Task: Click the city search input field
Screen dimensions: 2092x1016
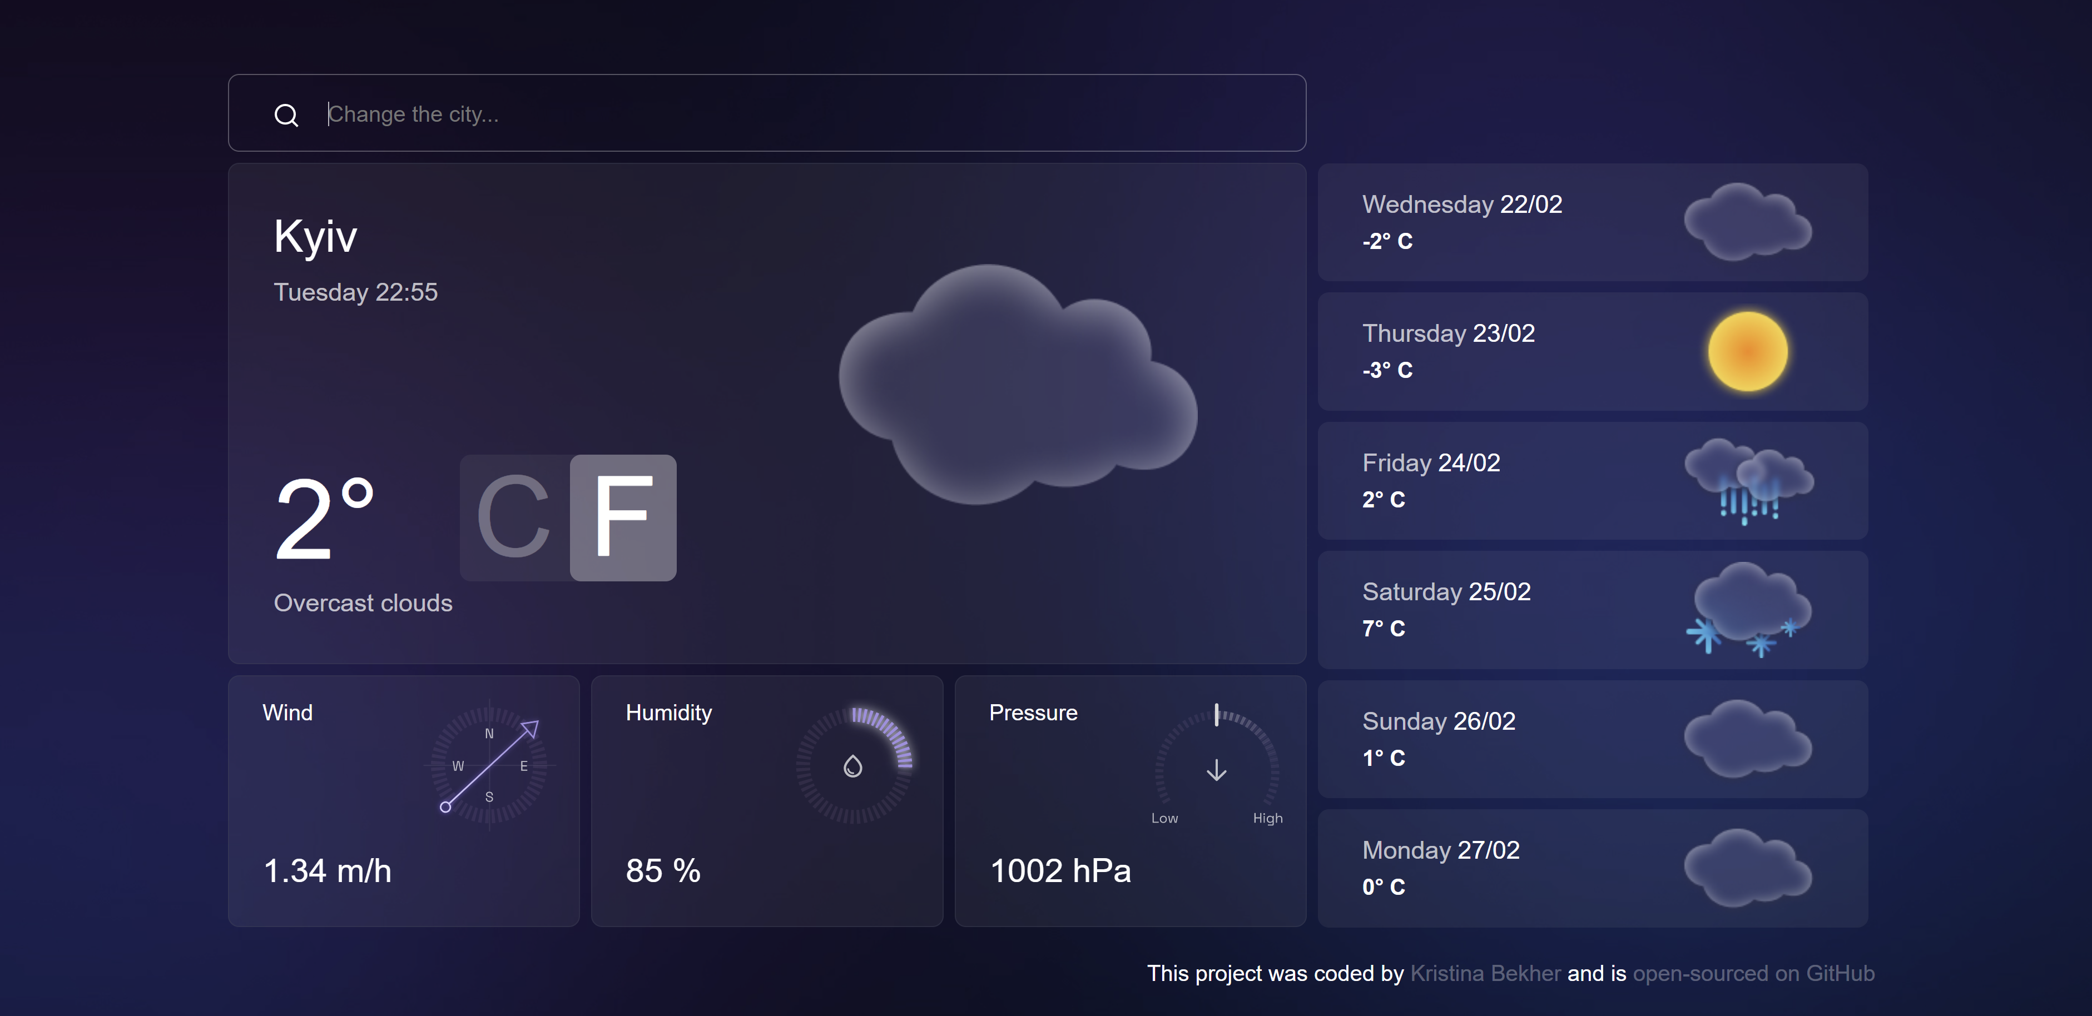Action: 767,113
